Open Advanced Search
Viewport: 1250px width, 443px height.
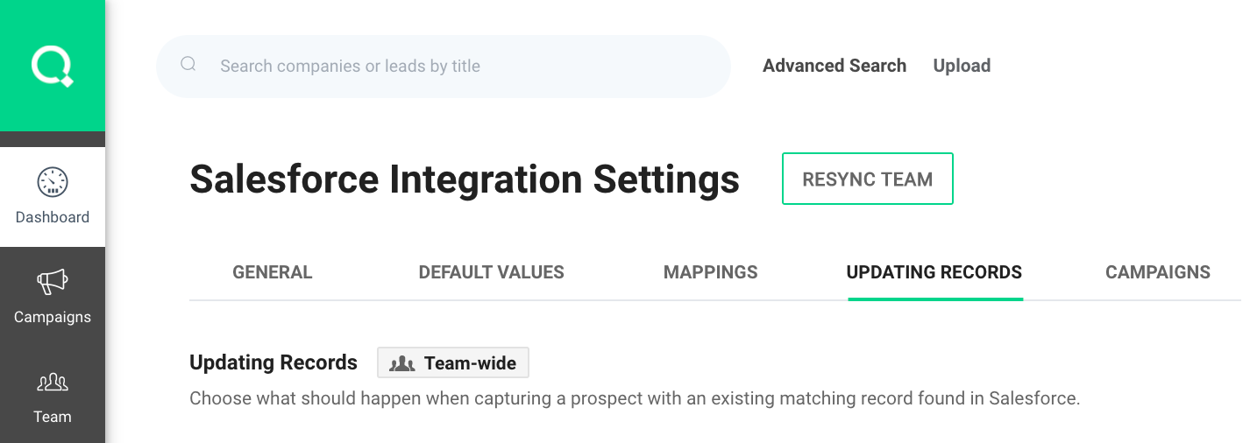tap(834, 66)
